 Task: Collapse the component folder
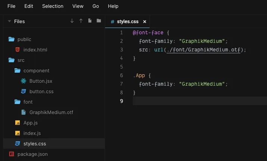pyautogui.click(x=17, y=70)
